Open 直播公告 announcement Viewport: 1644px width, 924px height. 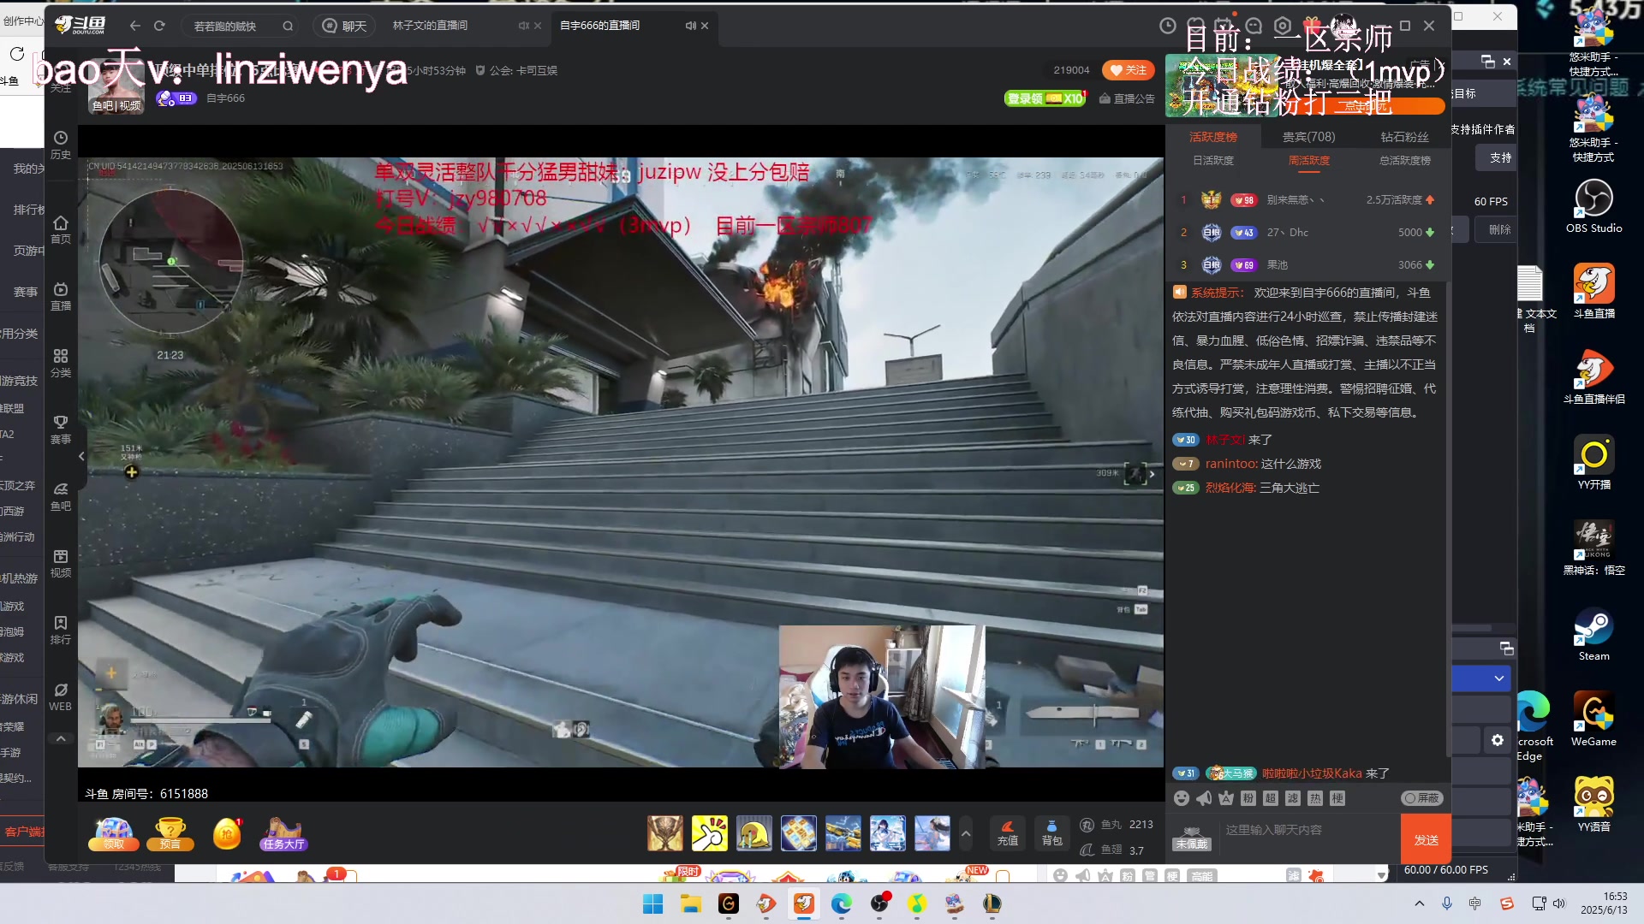pos(1127,98)
